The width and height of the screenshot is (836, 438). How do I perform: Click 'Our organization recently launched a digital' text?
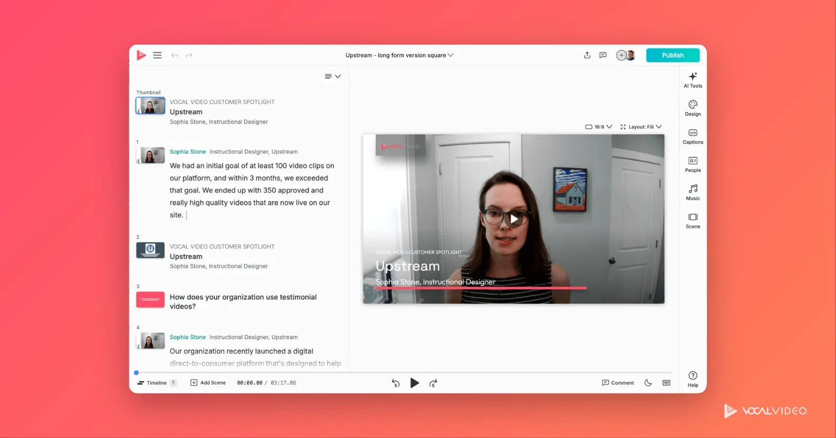tap(241, 351)
